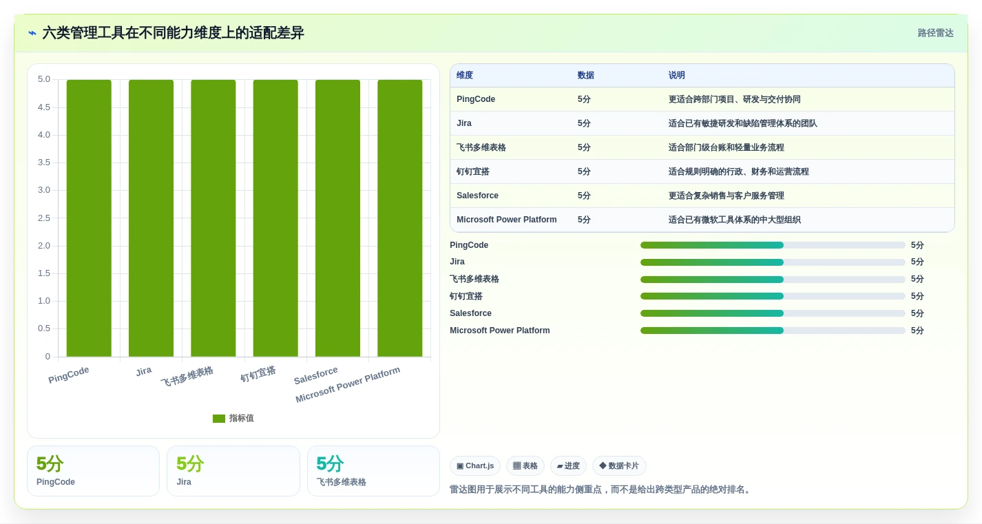Screen dimensions: 982x524
Task: Open the Jira 5分 data card
Action: click(x=233, y=471)
